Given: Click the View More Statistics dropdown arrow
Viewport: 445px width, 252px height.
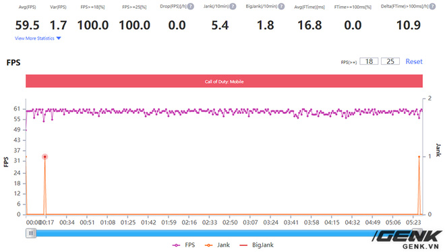Looking at the screenshot, I should pos(59,38).
